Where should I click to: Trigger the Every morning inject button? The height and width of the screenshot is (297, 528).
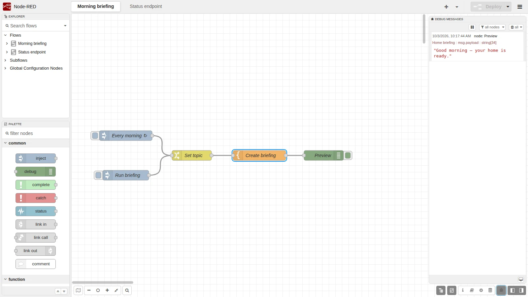pyautogui.click(x=95, y=136)
